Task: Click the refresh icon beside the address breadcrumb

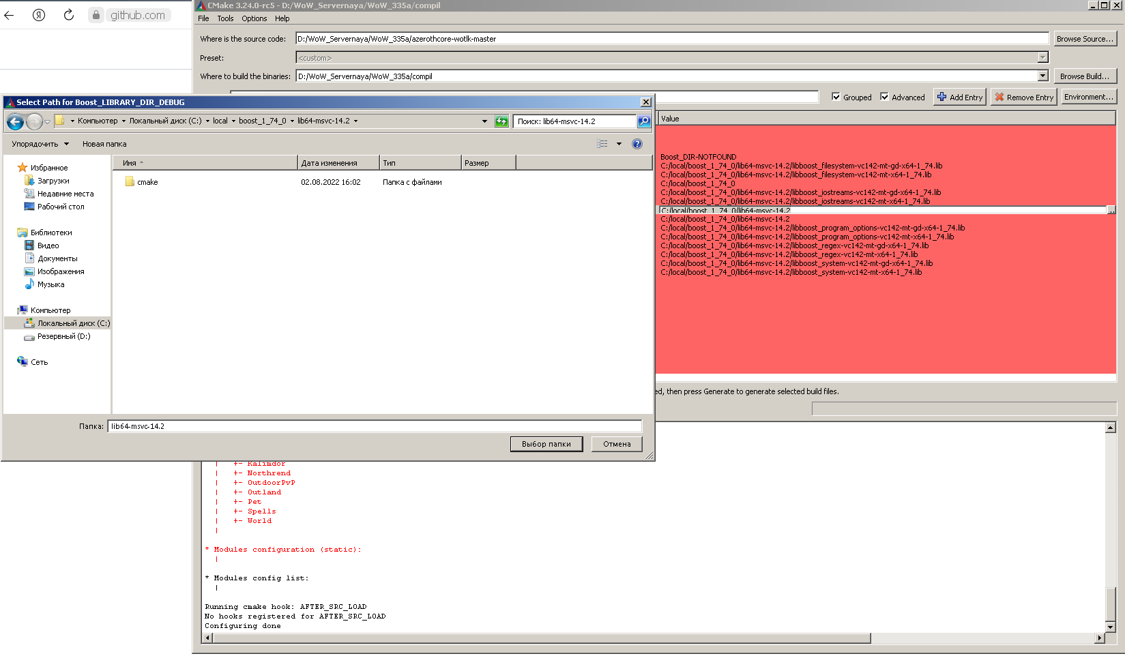Action: click(x=501, y=121)
